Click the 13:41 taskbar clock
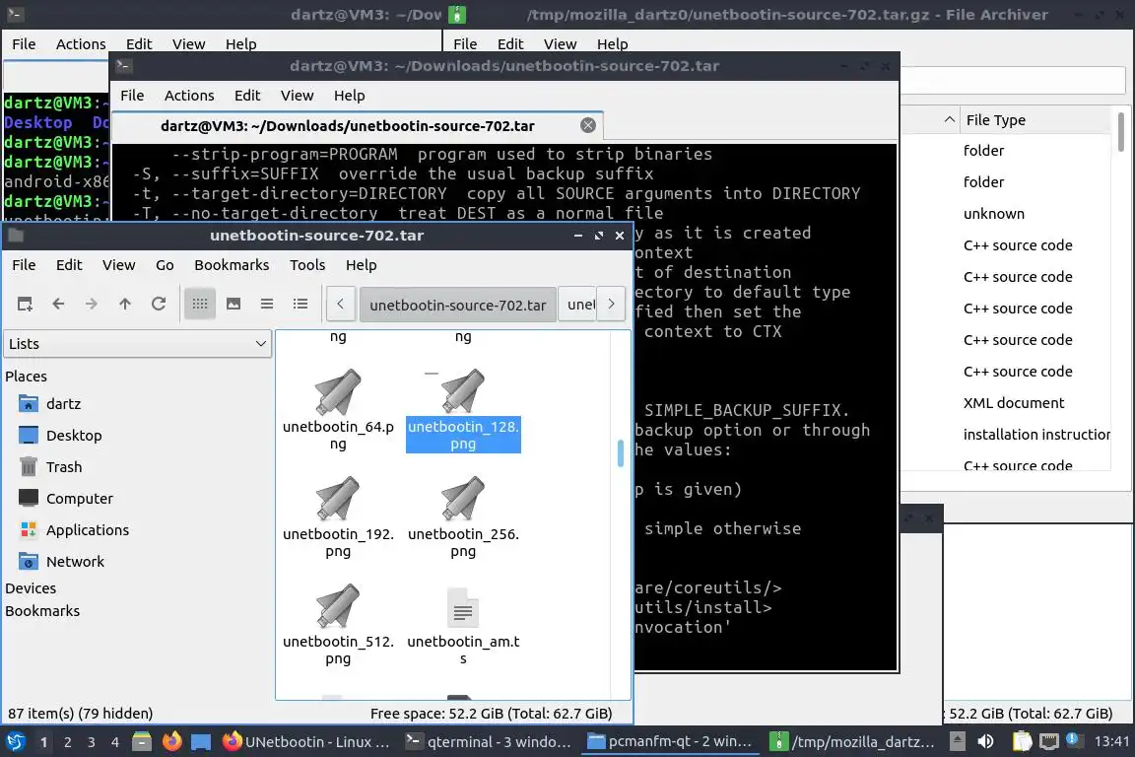This screenshot has height=757, width=1135. click(x=1111, y=742)
